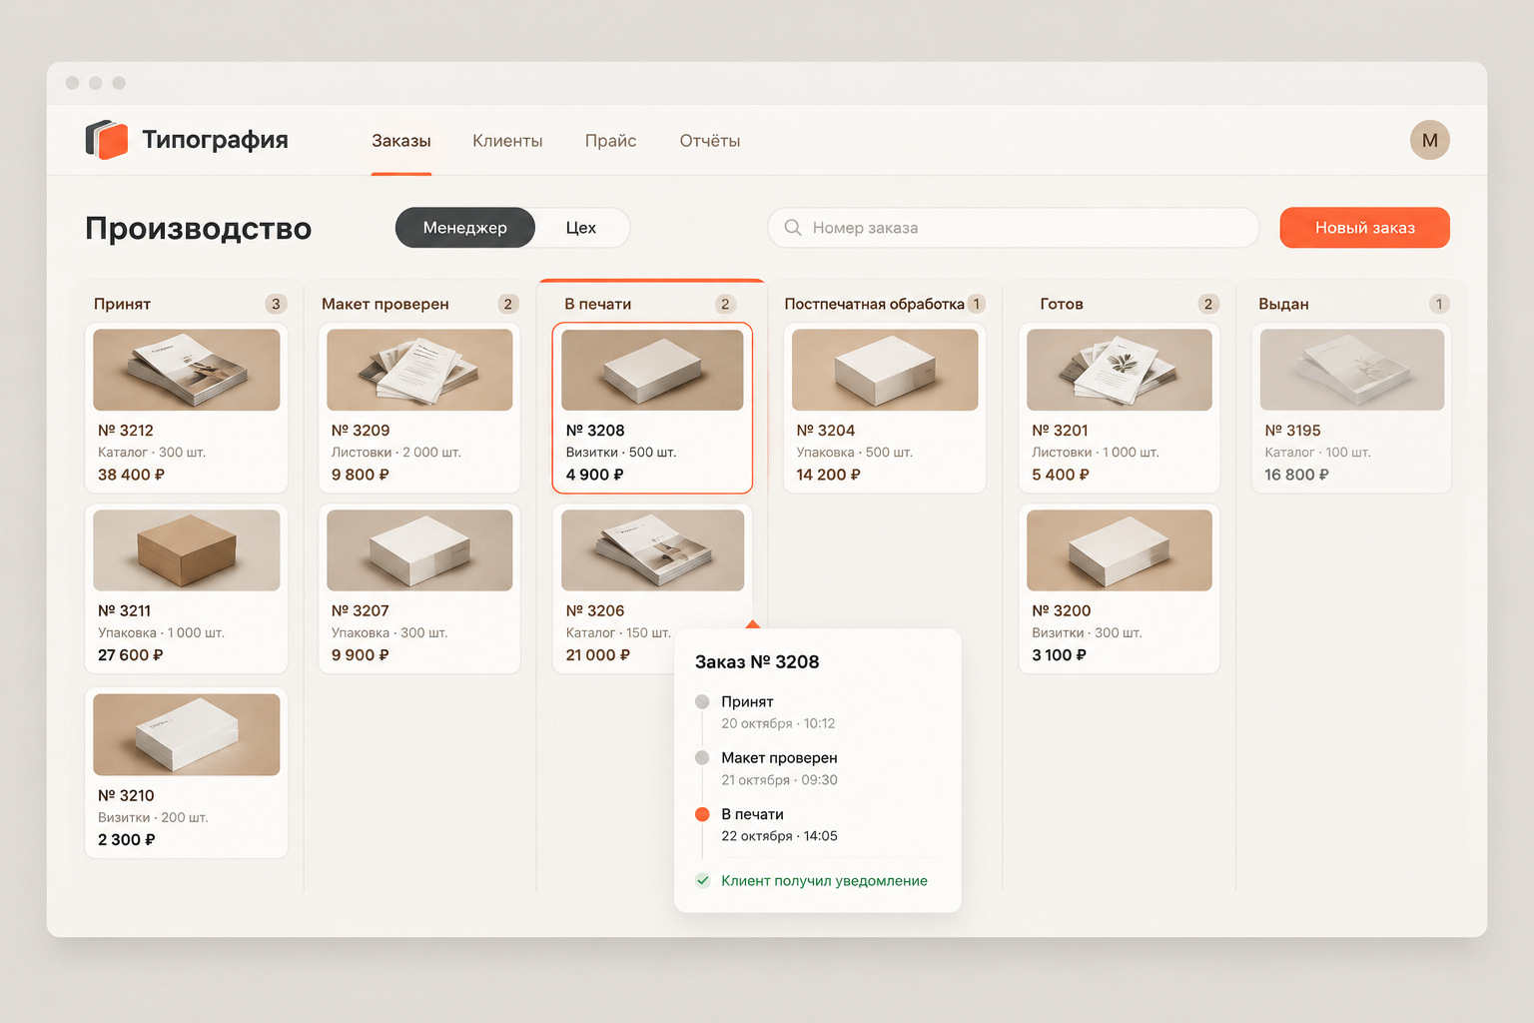Click the orange Типография logo icon

coord(107,140)
